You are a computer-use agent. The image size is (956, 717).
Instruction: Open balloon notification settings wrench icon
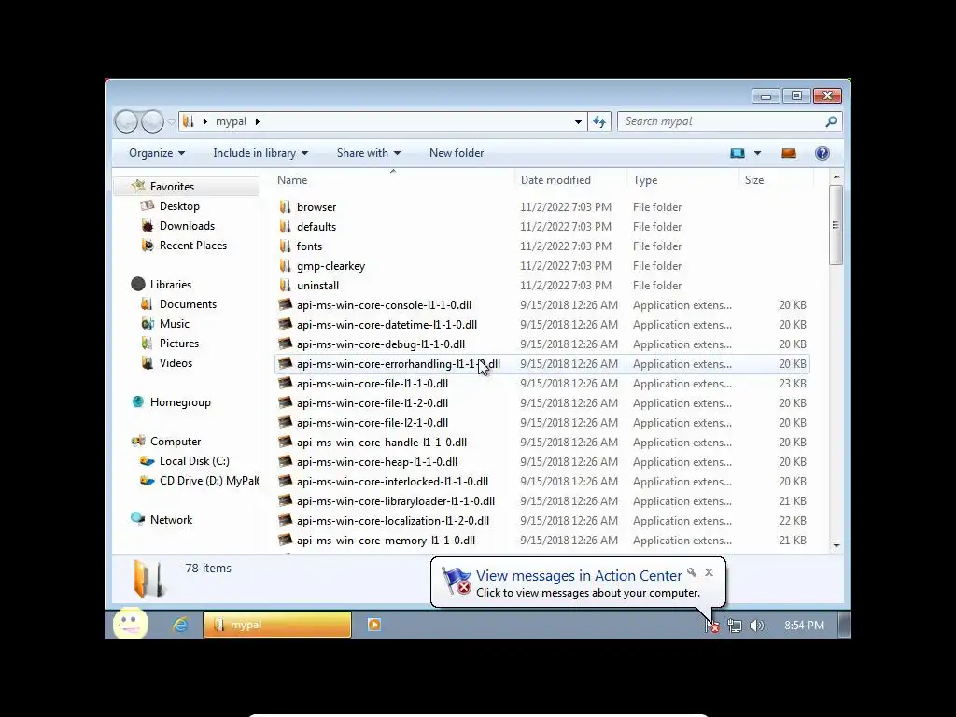coord(692,572)
